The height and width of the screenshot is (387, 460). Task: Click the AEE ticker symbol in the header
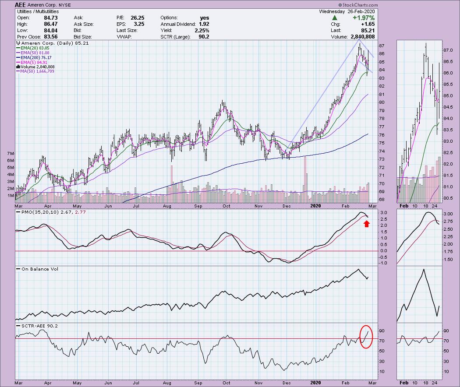point(21,5)
